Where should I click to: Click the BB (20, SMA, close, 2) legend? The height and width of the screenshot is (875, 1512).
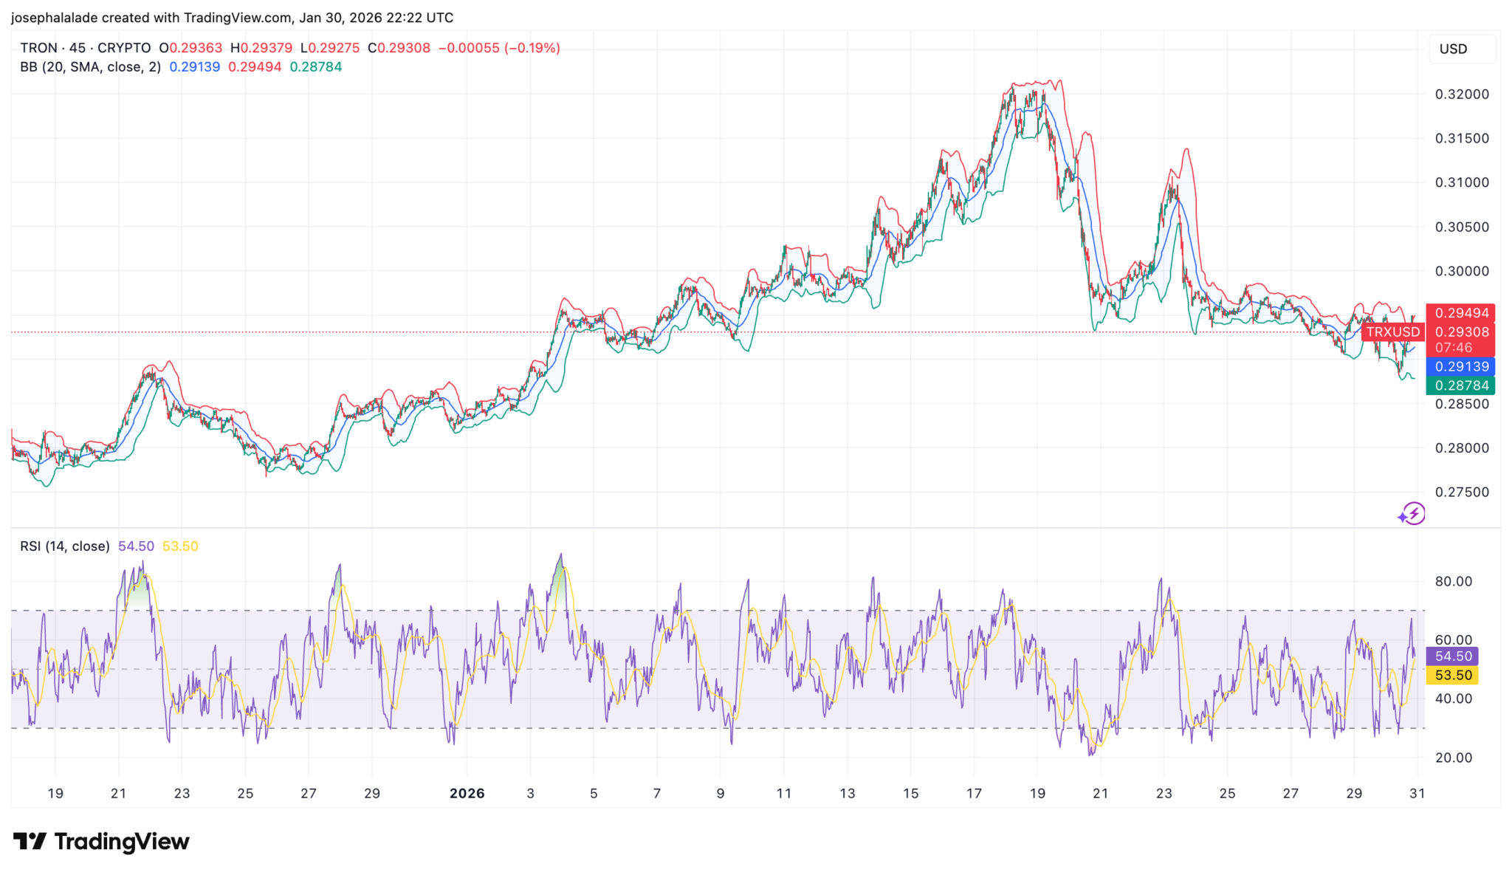coord(90,67)
